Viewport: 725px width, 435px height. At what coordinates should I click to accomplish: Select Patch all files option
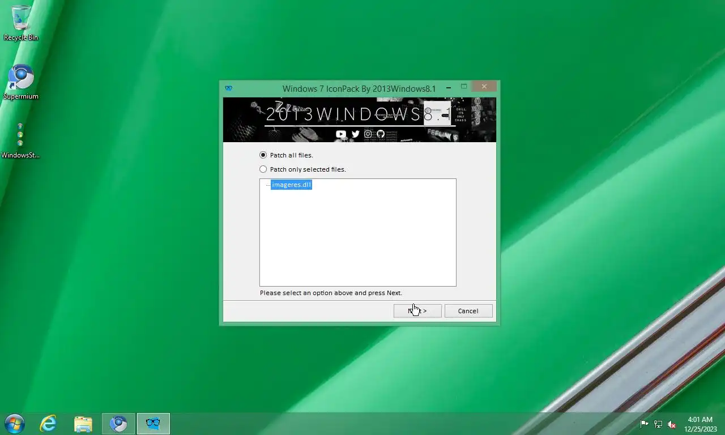(286, 155)
